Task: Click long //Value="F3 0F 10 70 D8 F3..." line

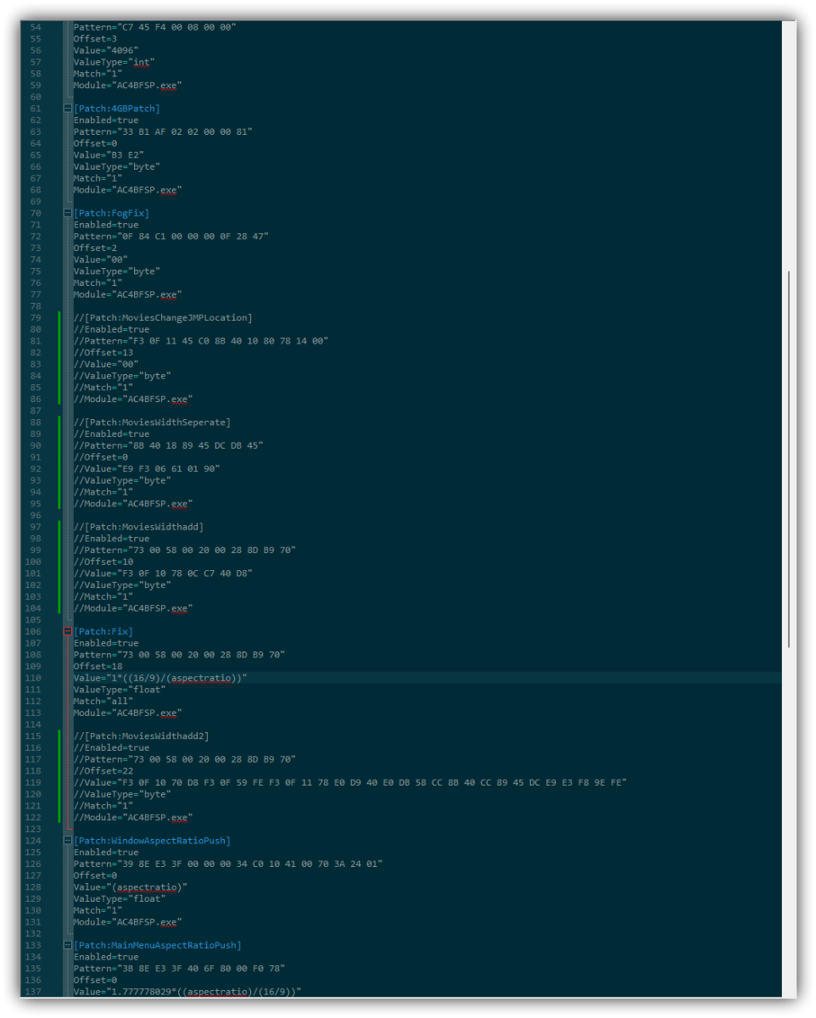Action: (x=350, y=782)
